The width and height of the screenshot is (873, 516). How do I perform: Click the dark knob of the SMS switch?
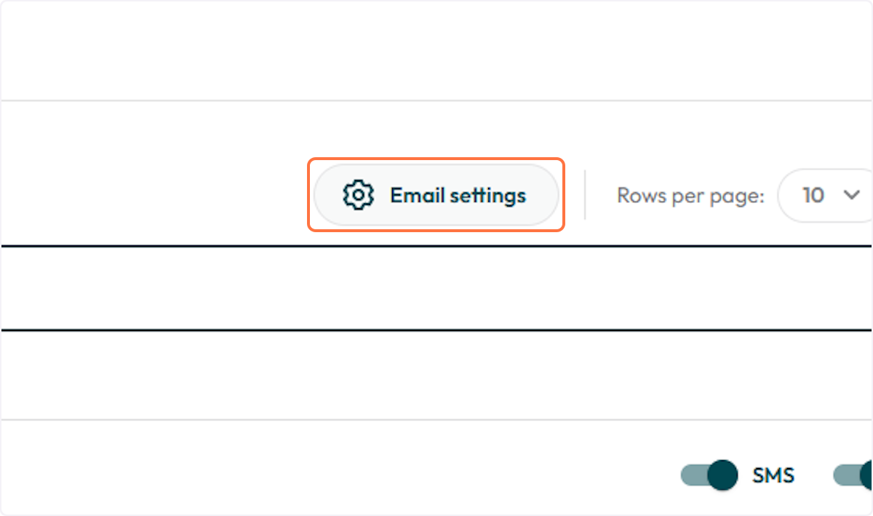click(x=722, y=475)
